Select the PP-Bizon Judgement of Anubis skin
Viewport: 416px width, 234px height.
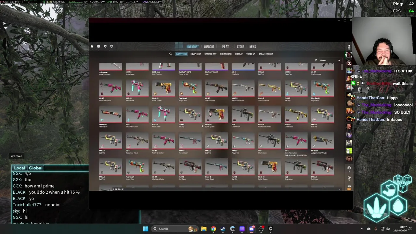(323, 143)
